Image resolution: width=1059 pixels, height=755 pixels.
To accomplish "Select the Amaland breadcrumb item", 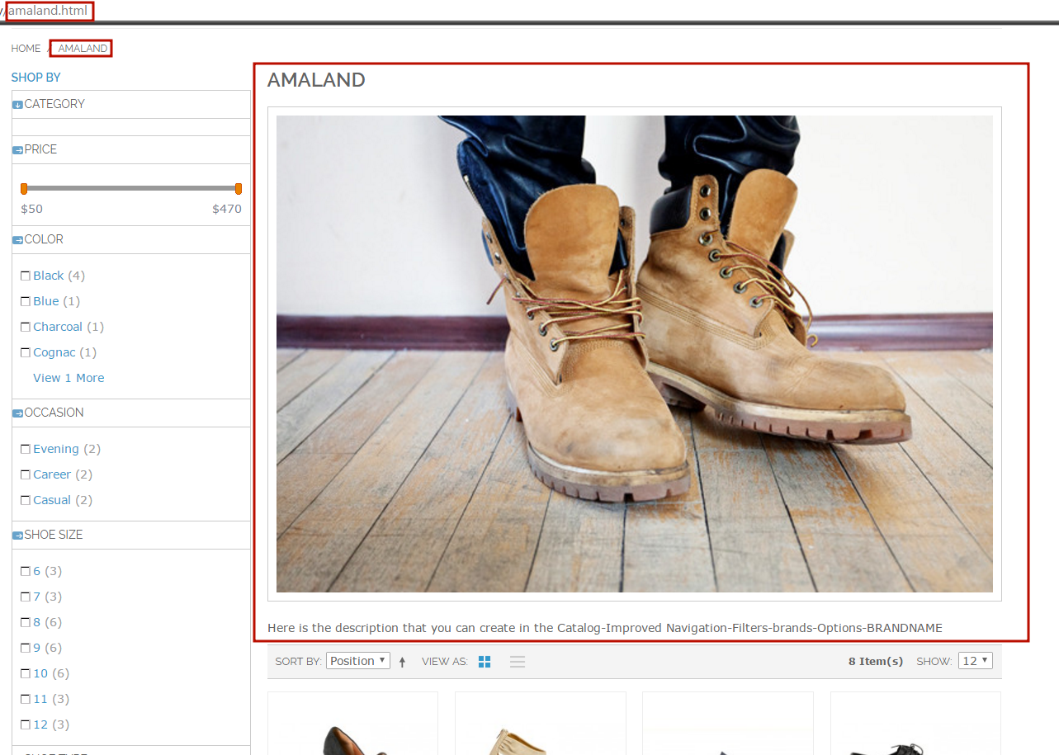I will pos(83,49).
